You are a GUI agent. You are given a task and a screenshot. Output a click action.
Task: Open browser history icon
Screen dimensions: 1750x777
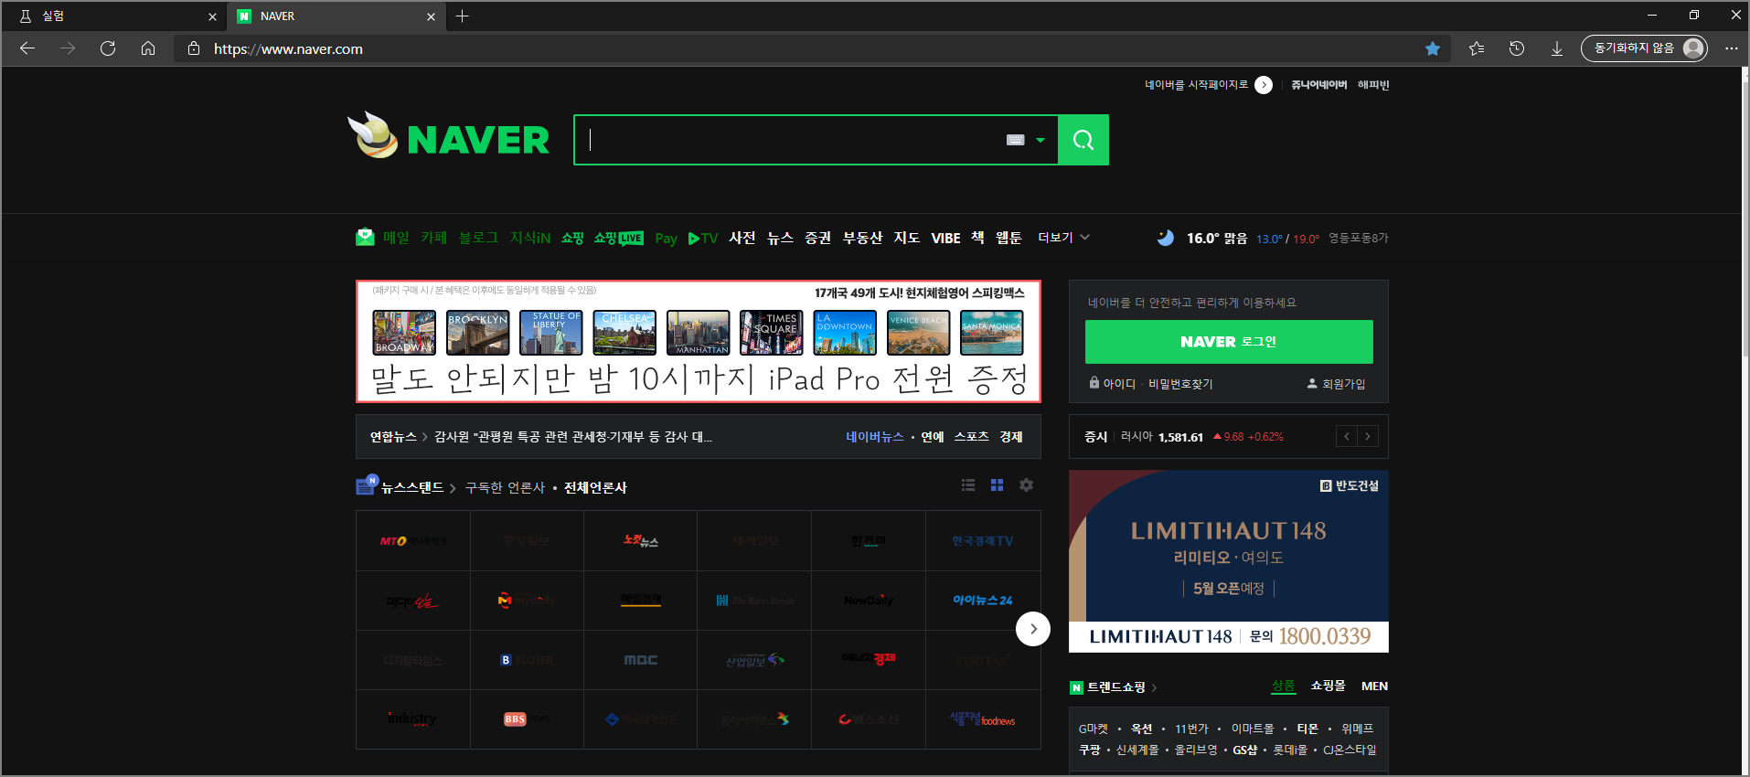point(1517,48)
